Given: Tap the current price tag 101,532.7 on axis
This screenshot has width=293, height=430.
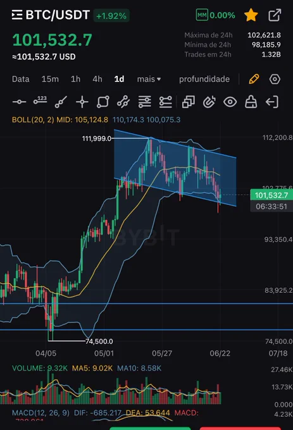Looking at the screenshot, I should (271, 195).
